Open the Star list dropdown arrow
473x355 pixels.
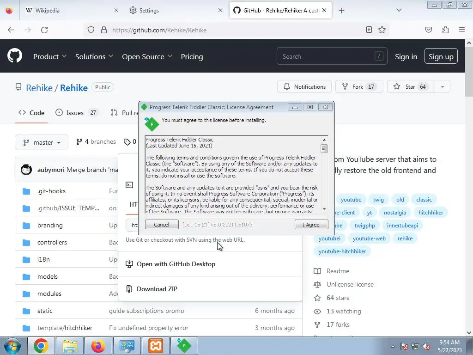tap(442, 86)
